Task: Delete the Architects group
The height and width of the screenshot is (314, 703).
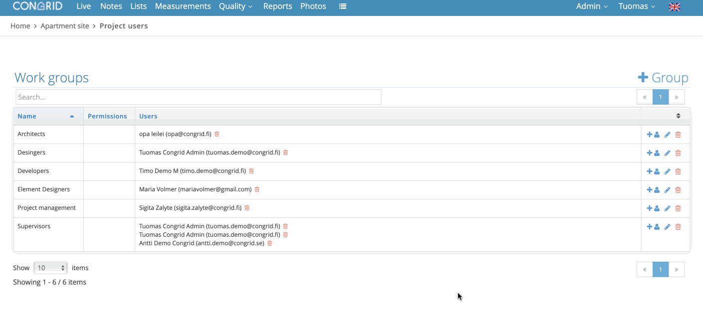Action: tap(678, 135)
